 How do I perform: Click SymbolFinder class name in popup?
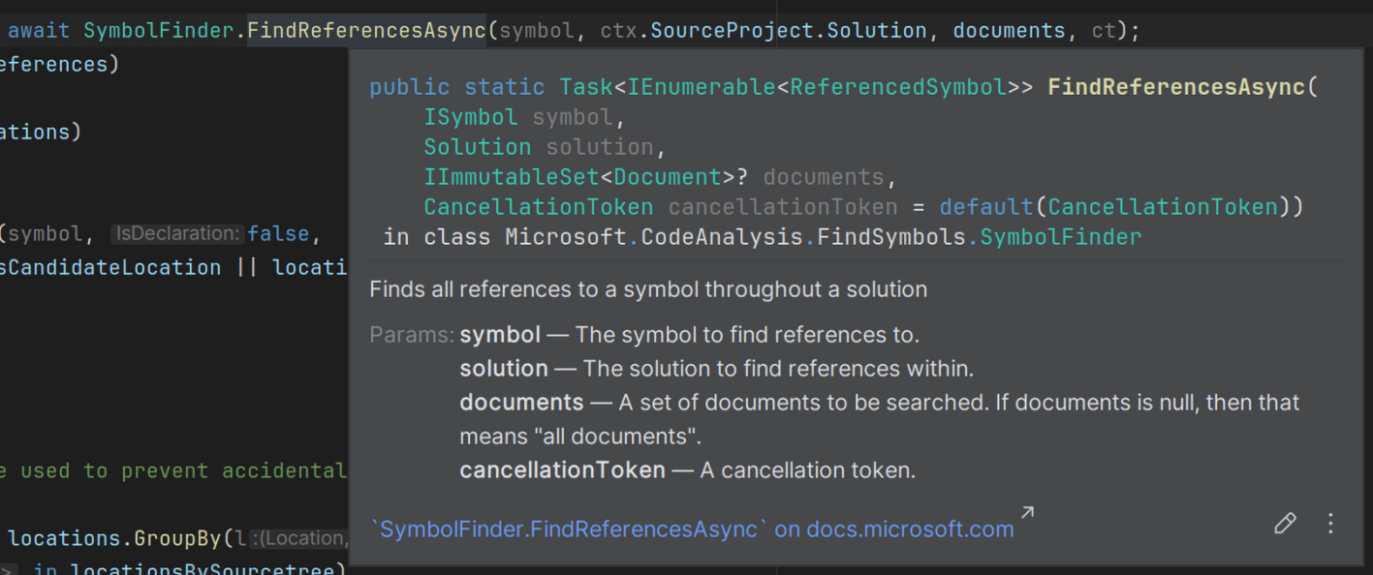[x=1060, y=237]
